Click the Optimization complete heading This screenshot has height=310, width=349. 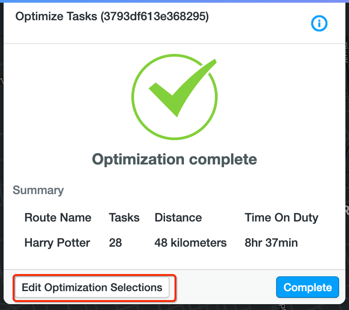pos(174,159)
